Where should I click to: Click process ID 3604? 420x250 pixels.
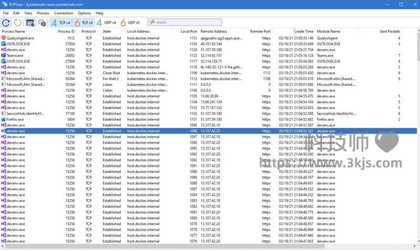tap(71, 119)
